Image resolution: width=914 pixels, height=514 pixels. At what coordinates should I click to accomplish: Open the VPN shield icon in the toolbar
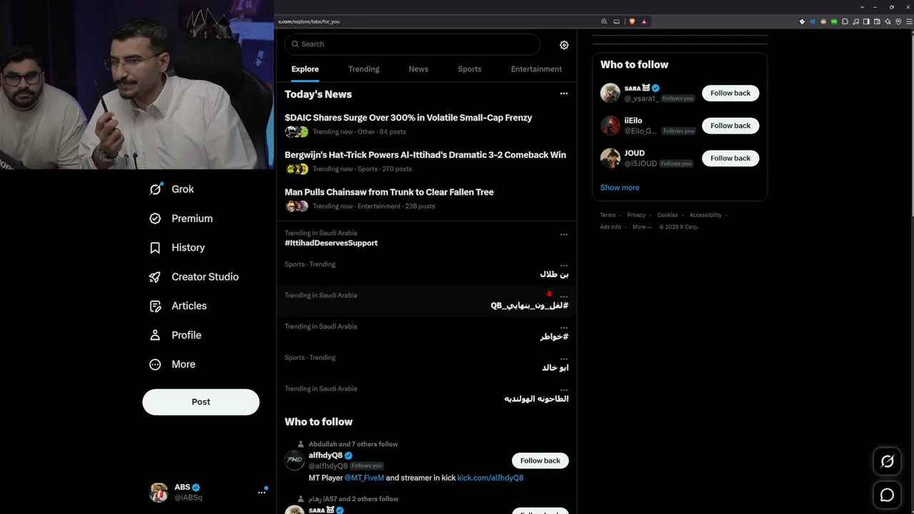pyautogui.click(x=898, y=21)
